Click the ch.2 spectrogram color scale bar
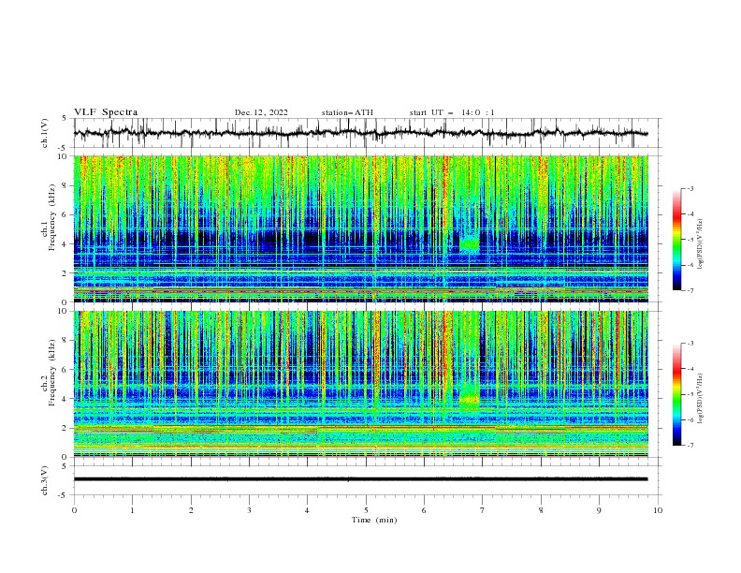The height and width of the screenshot is (573, 741). (676, 394)
